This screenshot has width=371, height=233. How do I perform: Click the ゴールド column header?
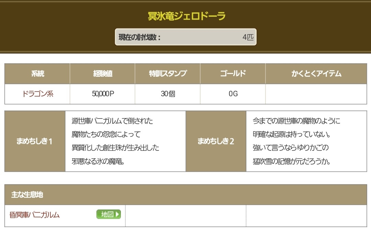233,74
